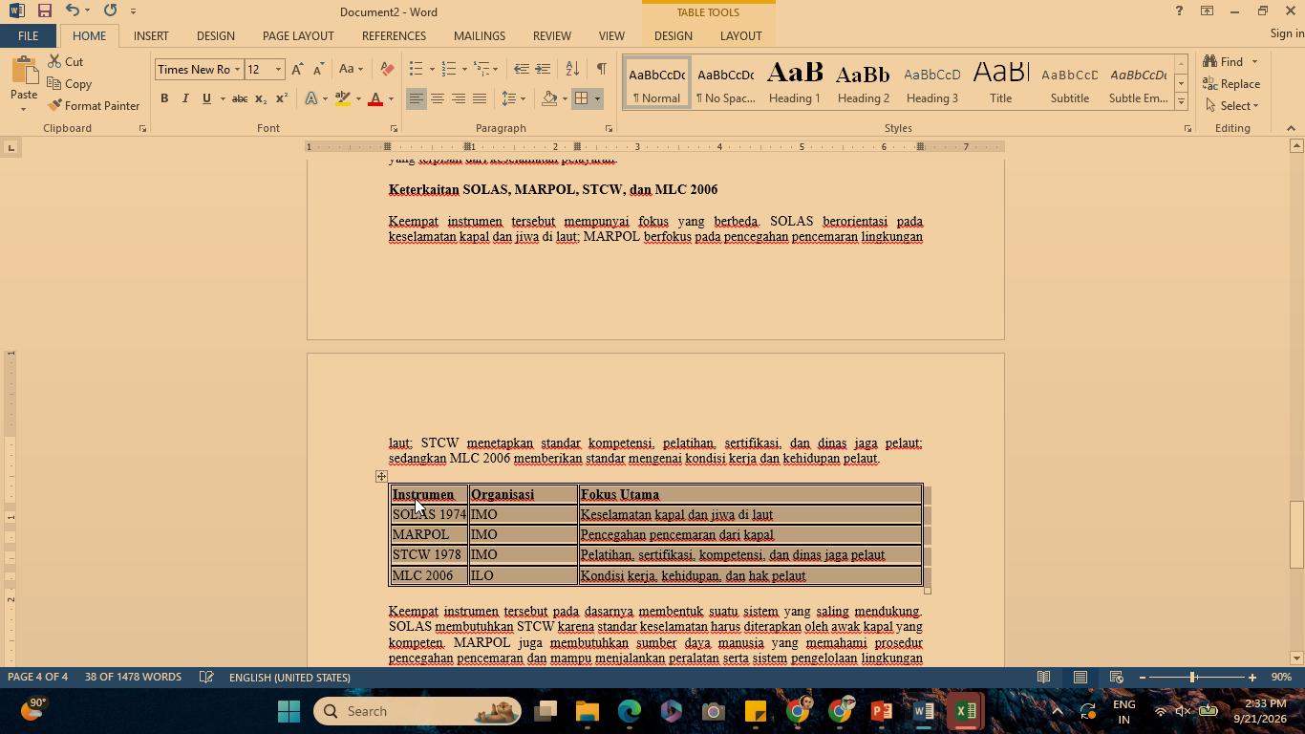1305x734 pixels.
Task: Click the Sort button in Paragraph group
Action: click(x=572, y=69)
